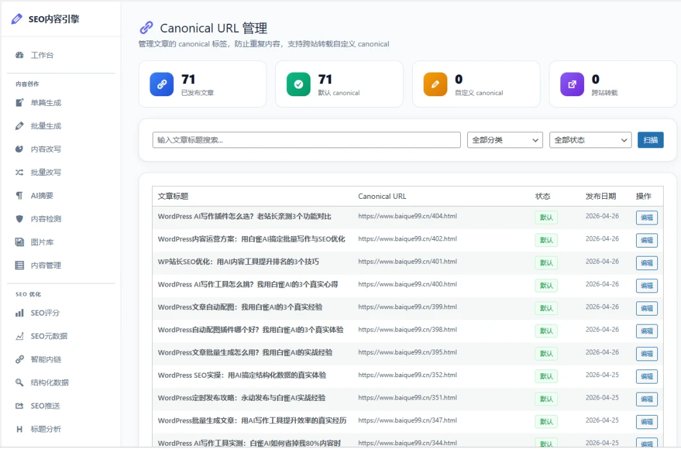Select the 结构化数据 structured data icon
The width and height of the screenshot is (681, 449).
click(19, 382)
